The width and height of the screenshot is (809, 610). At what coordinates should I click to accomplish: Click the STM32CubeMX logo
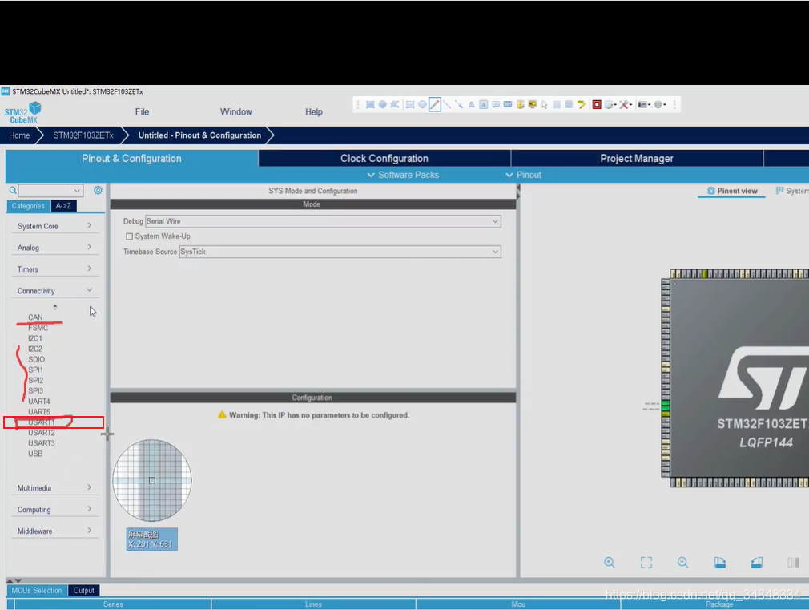[22, 112]
